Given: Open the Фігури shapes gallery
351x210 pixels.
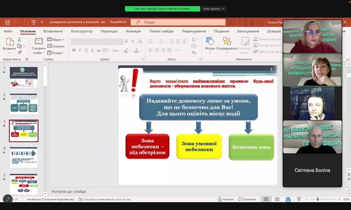Looking at the screenshot, I should click(x=210, y=45).
